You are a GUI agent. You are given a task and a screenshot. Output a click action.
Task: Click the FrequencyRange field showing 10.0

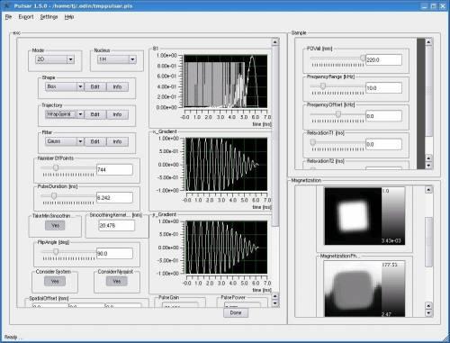pyautogui.click(x=383, y=88)
